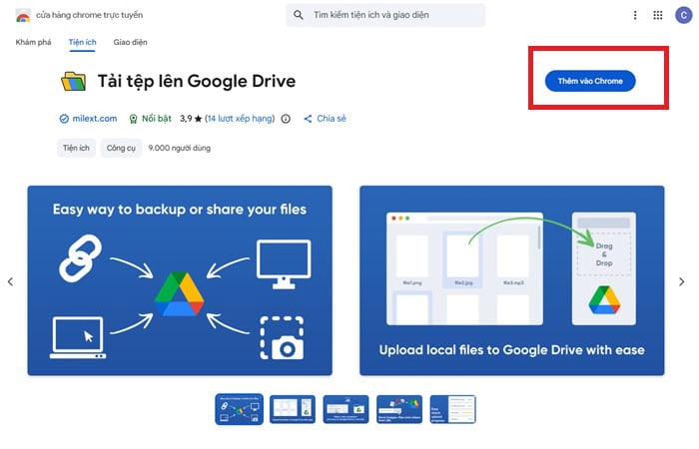Select the Tiện ích tab

click(x=82, y=42)
